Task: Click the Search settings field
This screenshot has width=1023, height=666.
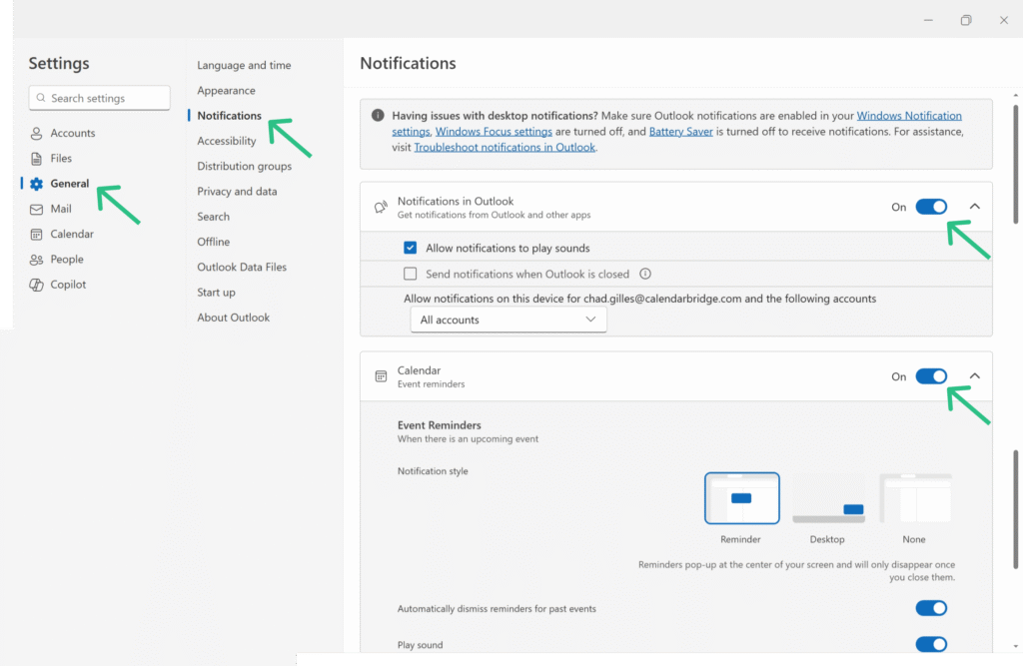Action: (99, 98)
